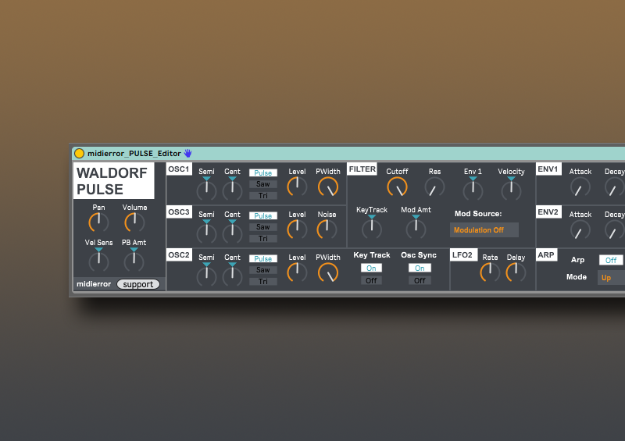625x441 pixels.
Task: Select Tri waveform for OSC1
Action: 263,196
